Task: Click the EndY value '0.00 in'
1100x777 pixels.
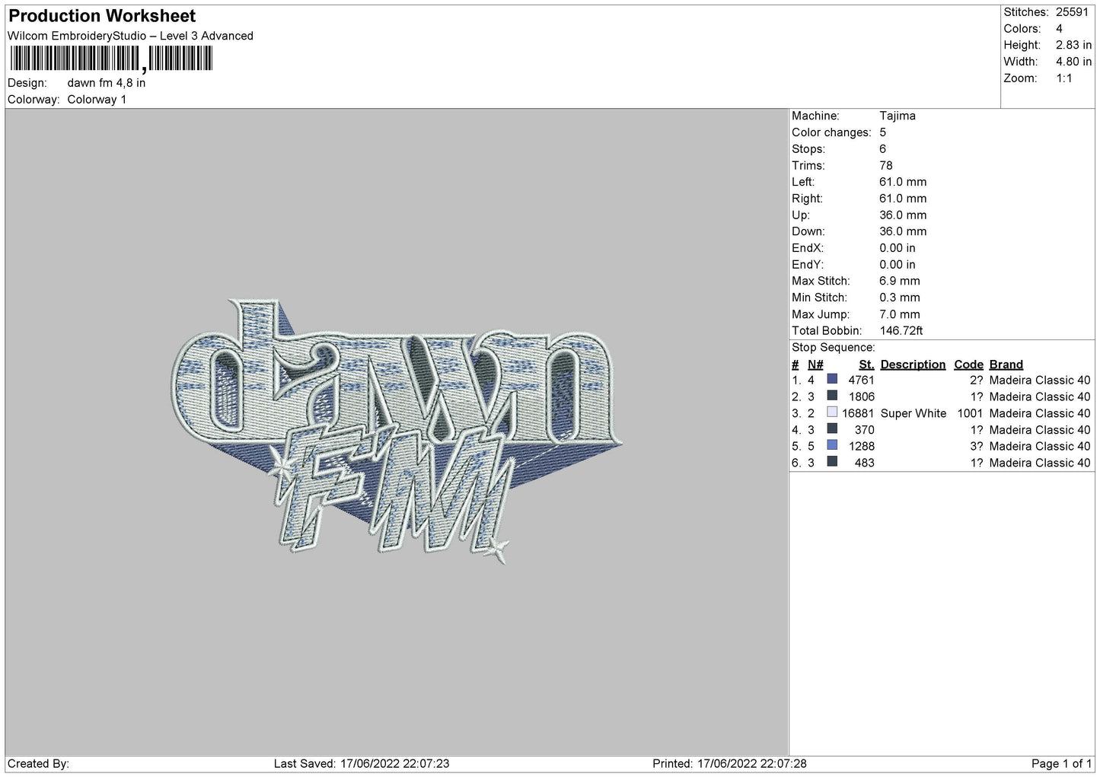Action: 898,265
